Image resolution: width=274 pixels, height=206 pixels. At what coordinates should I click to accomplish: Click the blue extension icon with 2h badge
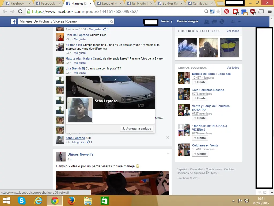click(244, 12)
